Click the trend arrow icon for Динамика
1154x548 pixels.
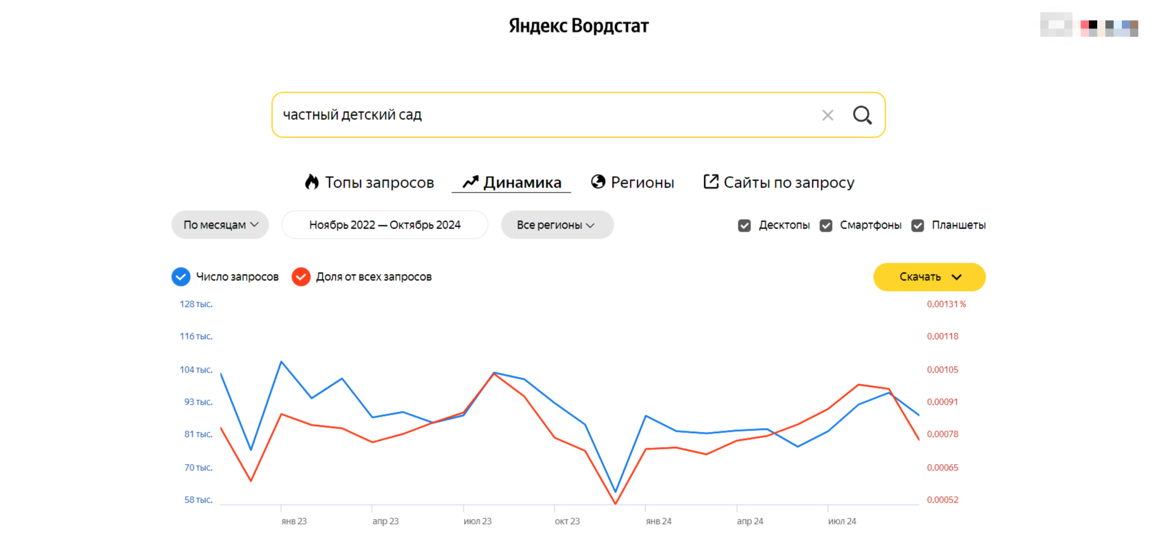470,182
